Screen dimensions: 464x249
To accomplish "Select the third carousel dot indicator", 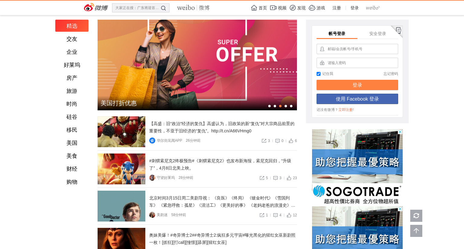I will (280, 106).
